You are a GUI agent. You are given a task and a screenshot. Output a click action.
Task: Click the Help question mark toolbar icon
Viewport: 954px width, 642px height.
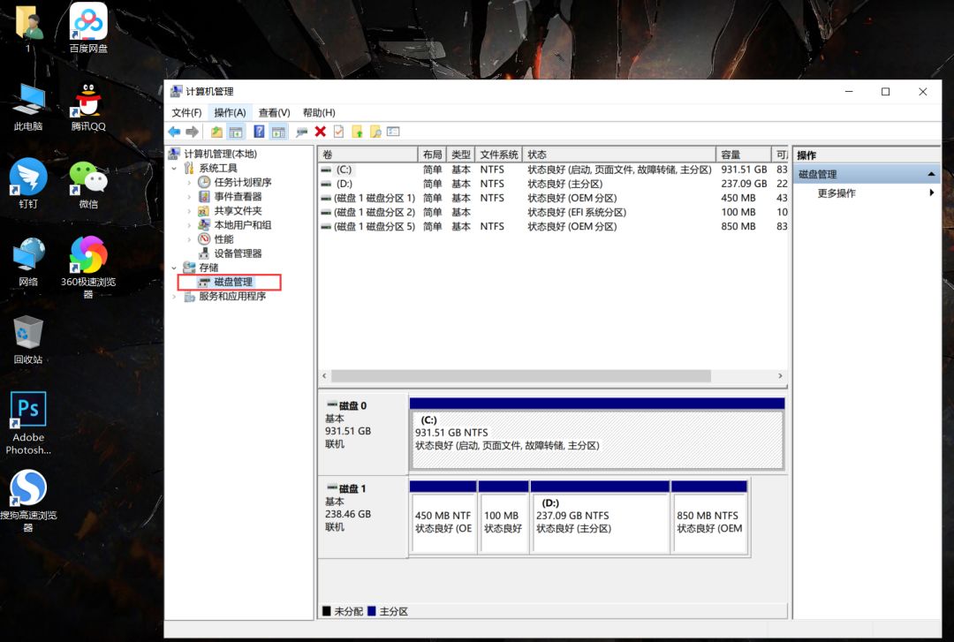click(x=259, y=132)
